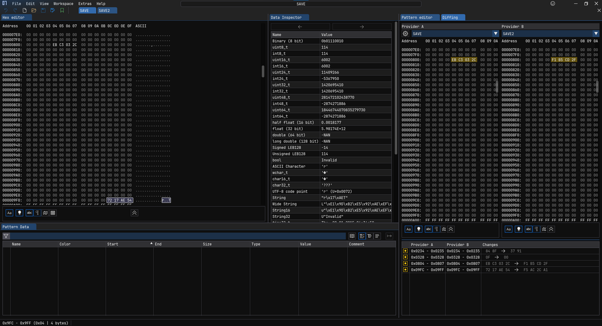This screenshot has width=602, height=326.
Task: Click the Hex editor vertical scrollbar thumb
Action: pyautogui.click(x=263, y=71)
